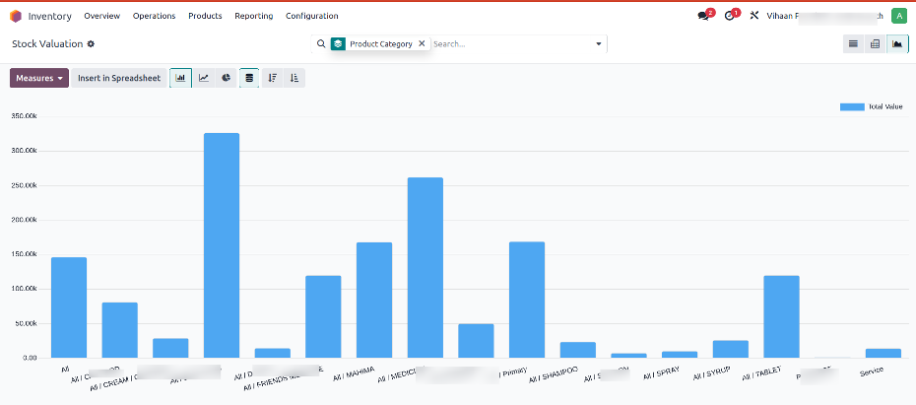Switch to list view
The height and width of the screenshot is (405, 916).
[854, 43]
